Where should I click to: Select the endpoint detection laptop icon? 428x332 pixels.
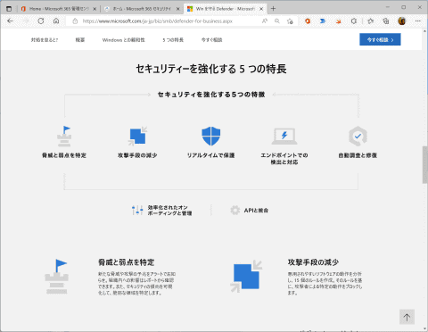tap(284, 137)
